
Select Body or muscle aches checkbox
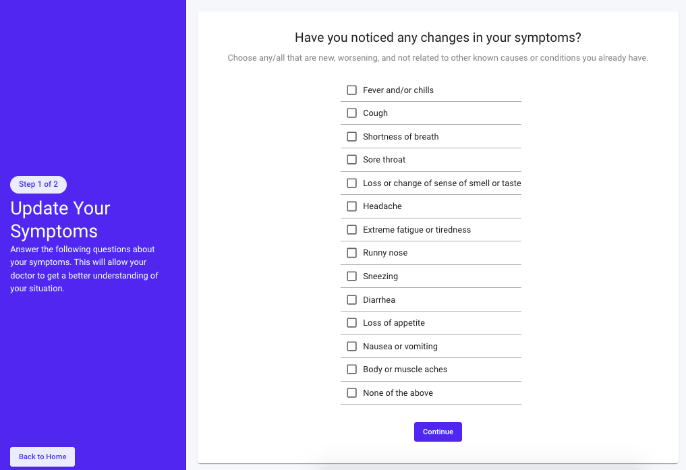coord(351,370)
